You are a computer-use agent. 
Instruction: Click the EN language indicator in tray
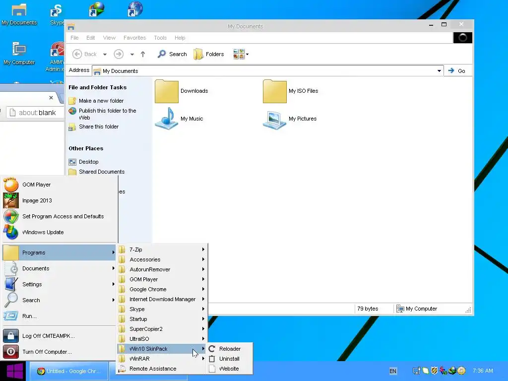click(393, 371)
